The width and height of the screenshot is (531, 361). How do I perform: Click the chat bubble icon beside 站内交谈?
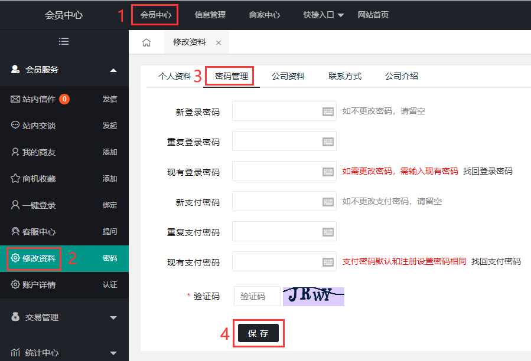coord(15,125)
